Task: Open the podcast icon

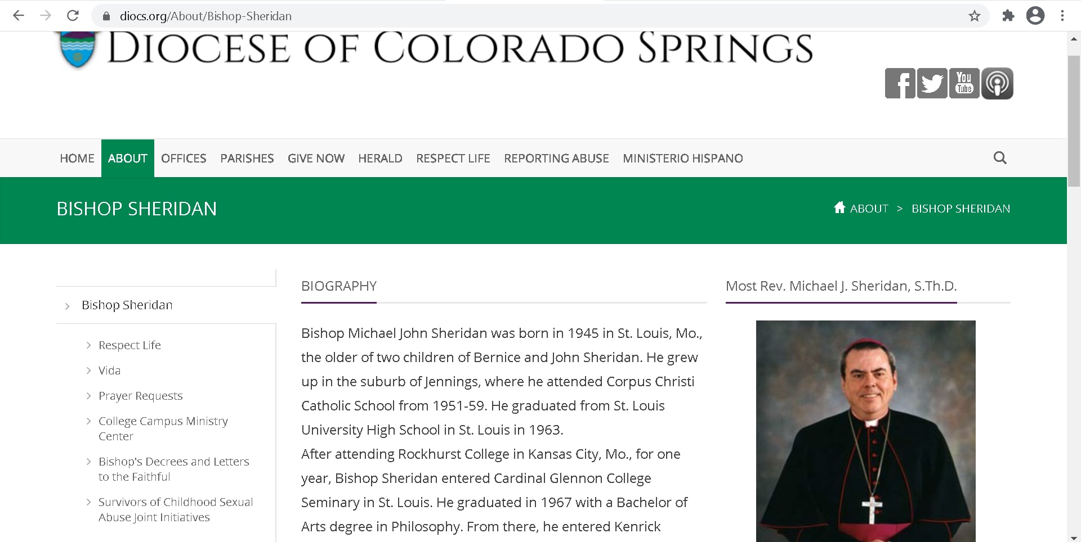Action: click(997, 83)
